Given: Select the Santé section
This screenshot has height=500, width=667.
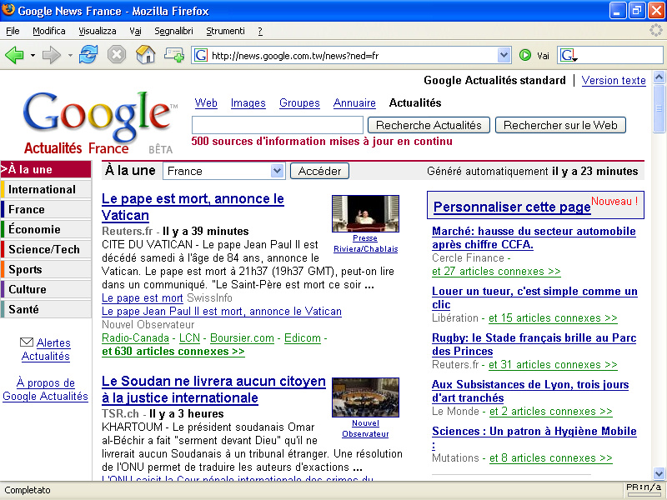Looking at the screenshot, I should pyautogui.click(x=46, y=309).
